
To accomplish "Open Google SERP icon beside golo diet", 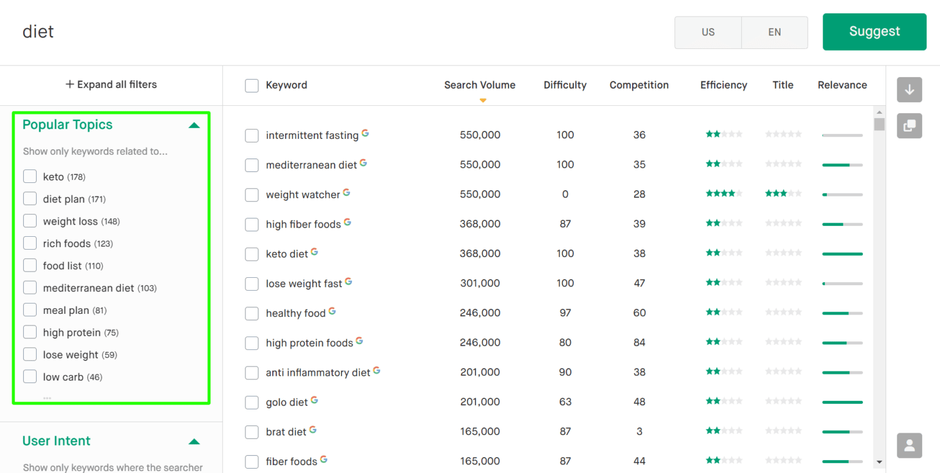I will click(x=314, y=398).
